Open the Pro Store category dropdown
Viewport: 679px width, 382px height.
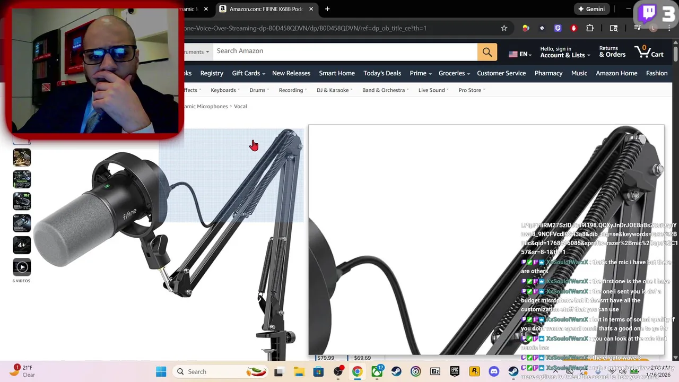472,90
